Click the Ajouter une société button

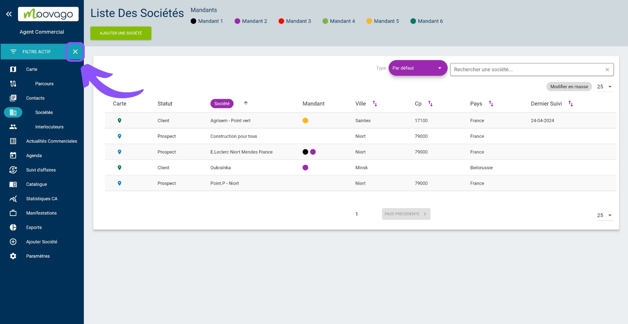coord(121,33)
